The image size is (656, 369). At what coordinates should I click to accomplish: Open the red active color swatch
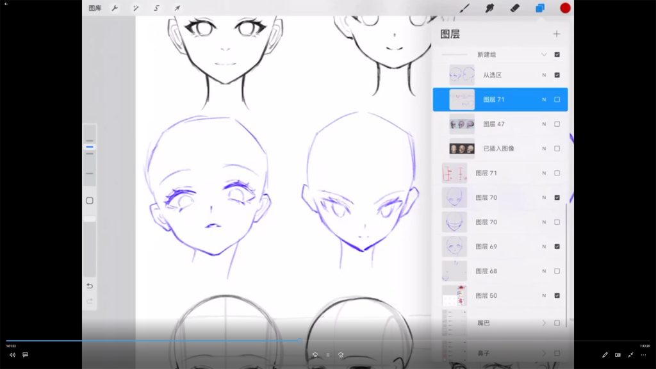click(x=565, y=8)
